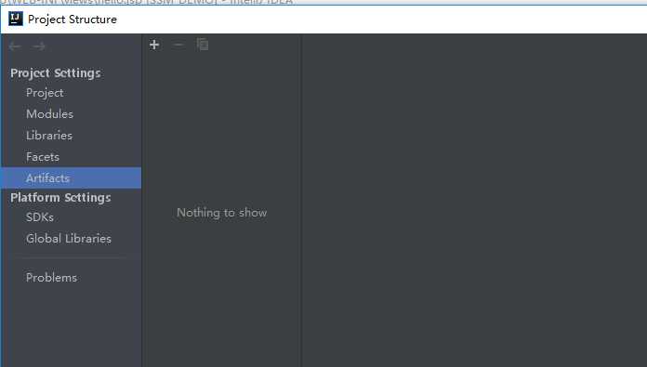The image size is (647, 367).
Task: Click the Add artifact plus icon
Action: (154, 45)
